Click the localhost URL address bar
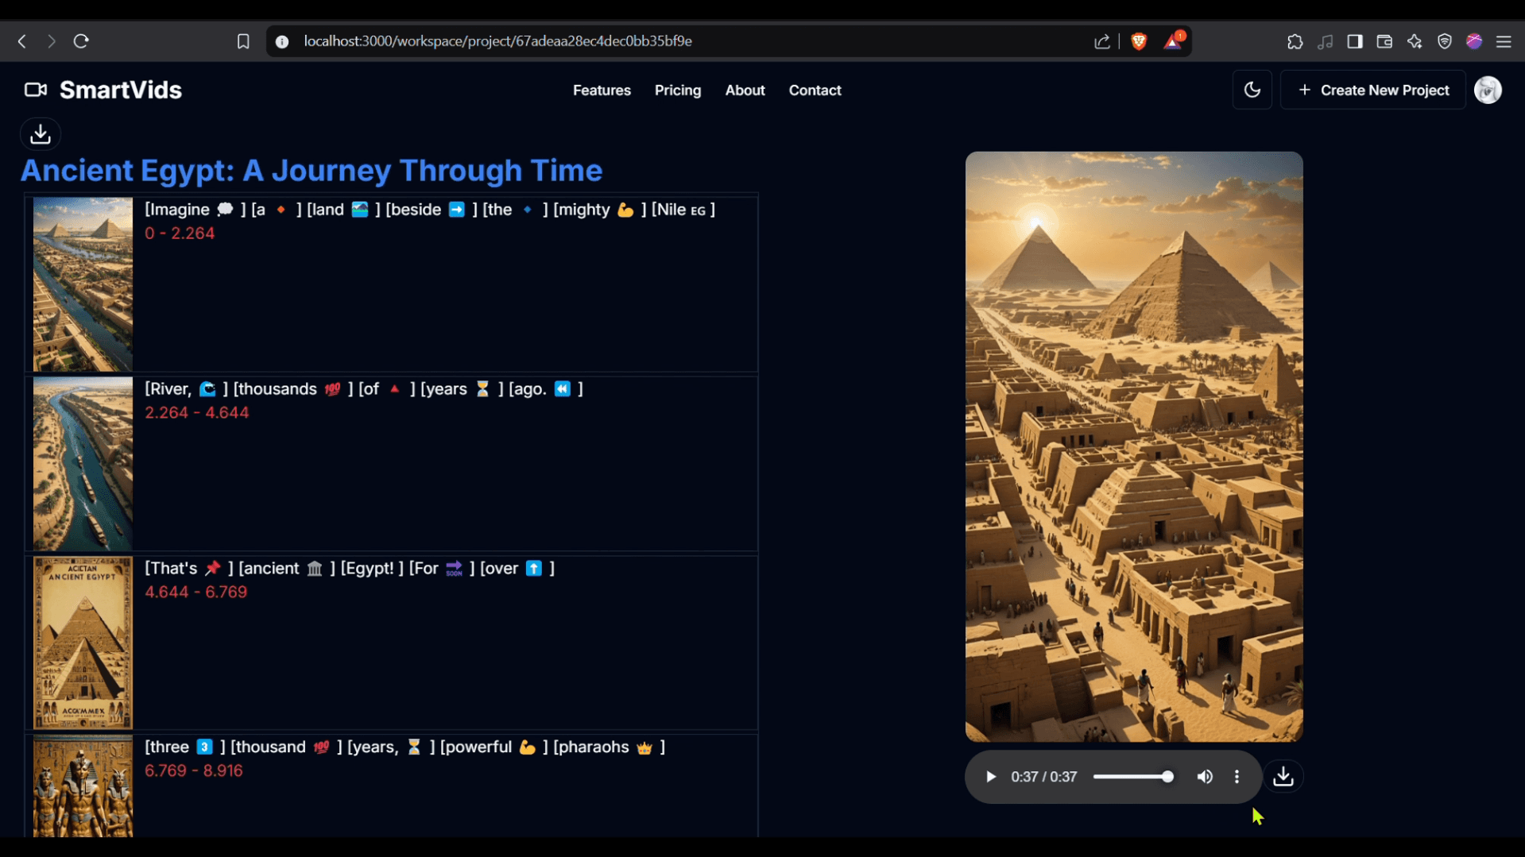 pos(497,41)
